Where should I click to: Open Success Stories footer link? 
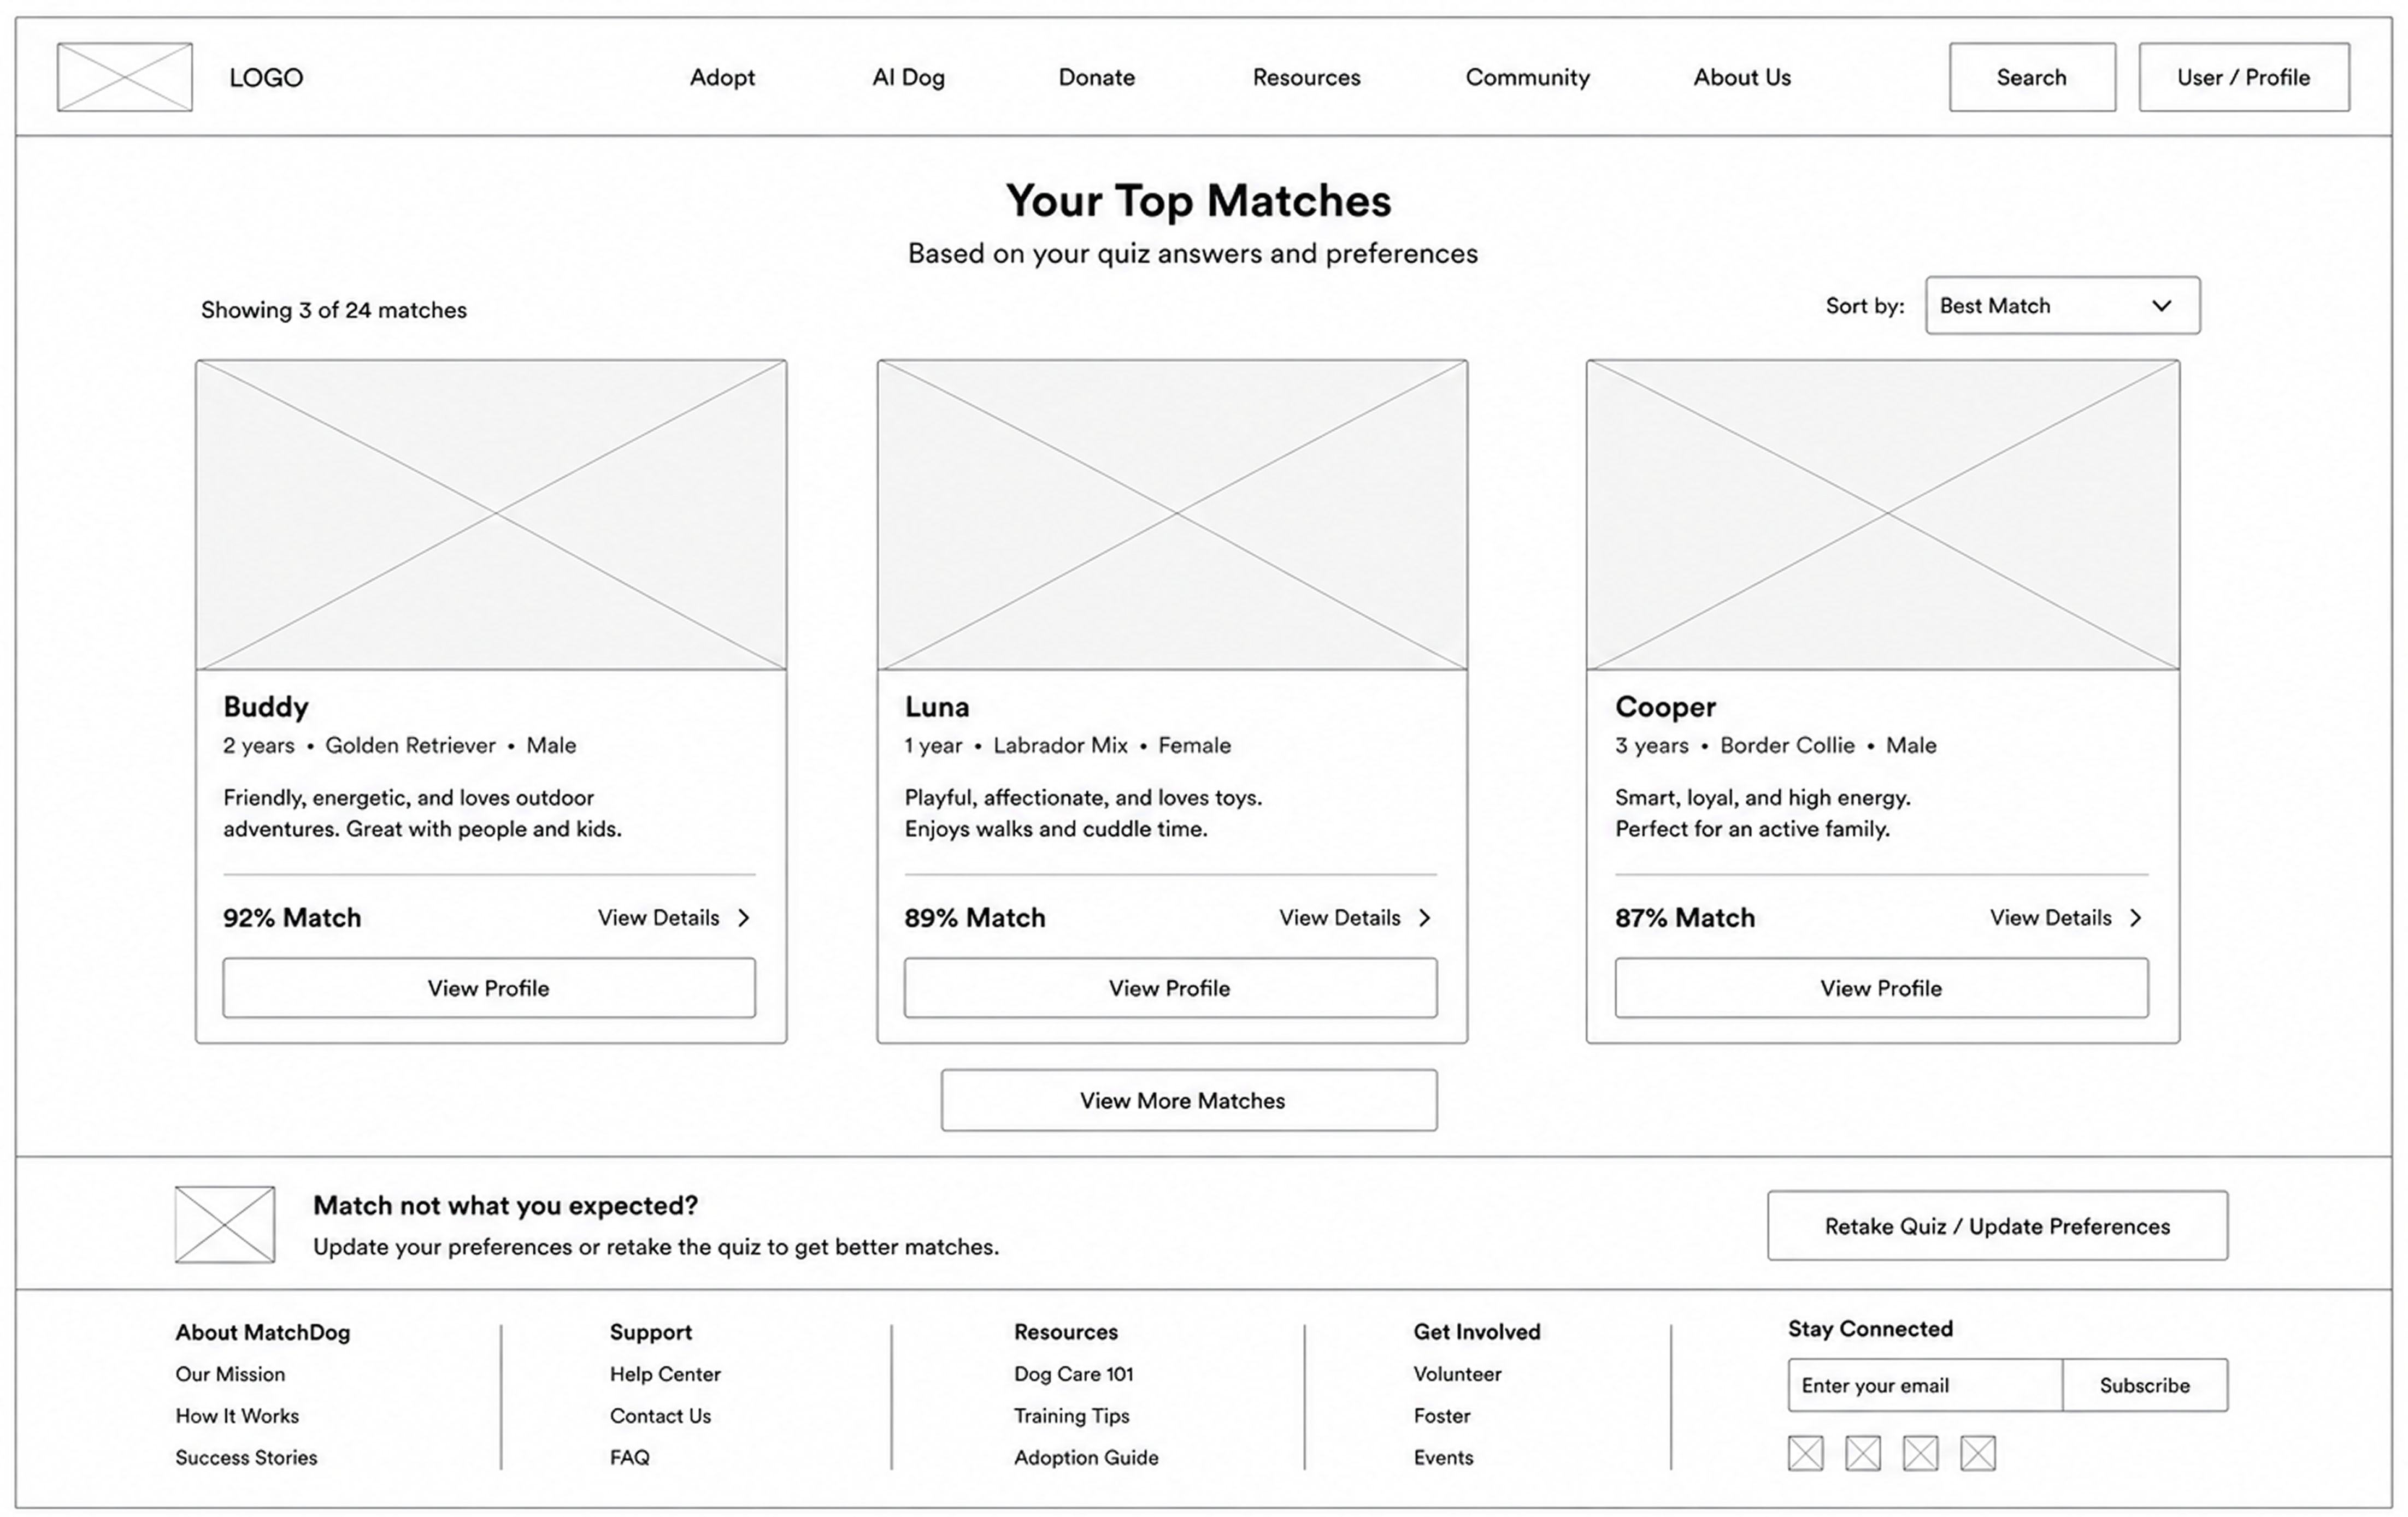click(x=246, y=1458)
